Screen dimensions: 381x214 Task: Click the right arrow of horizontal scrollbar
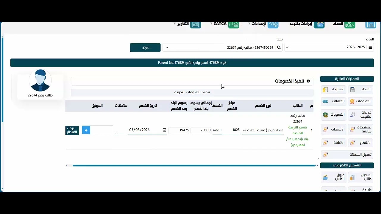[x=317, y=166]
